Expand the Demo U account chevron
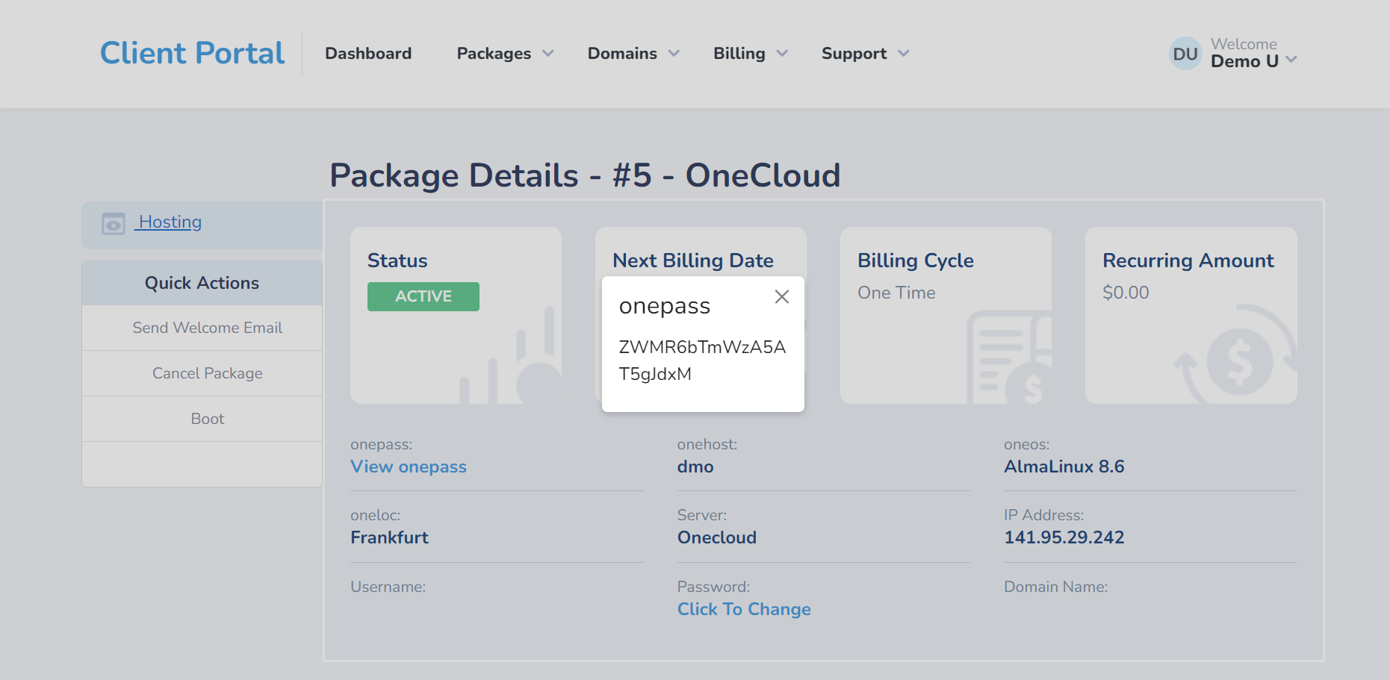Image resolution: width=1390 pixels, height=680 pixels. tap(1291, 60)
